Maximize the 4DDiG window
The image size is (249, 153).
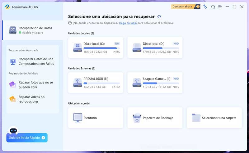(x=234, y=7)
